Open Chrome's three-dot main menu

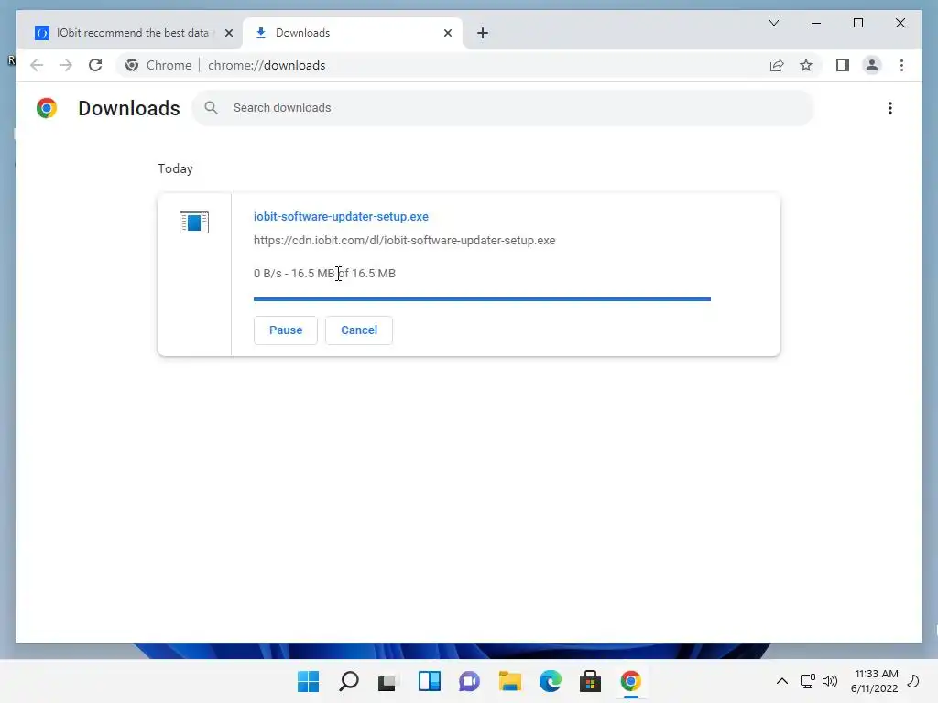[x=901, y=65]
